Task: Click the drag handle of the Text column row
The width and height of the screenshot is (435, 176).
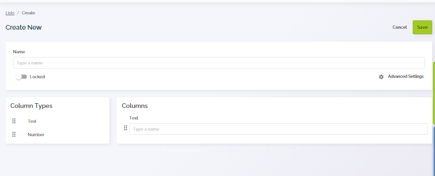Action: point(126,128)
